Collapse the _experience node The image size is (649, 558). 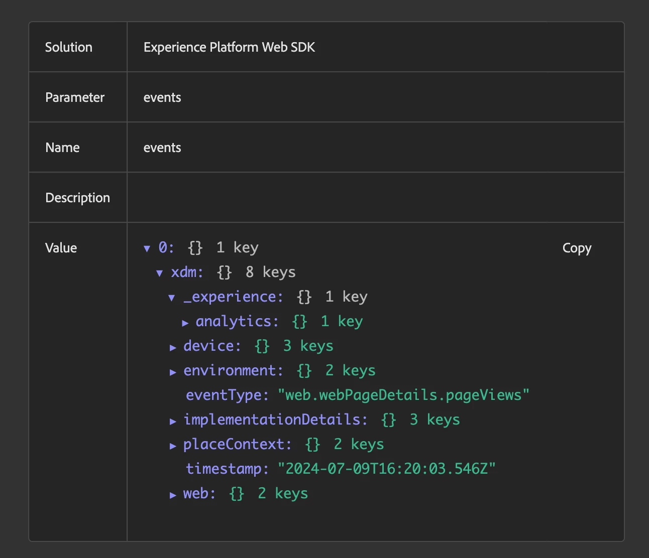(172, 298)
